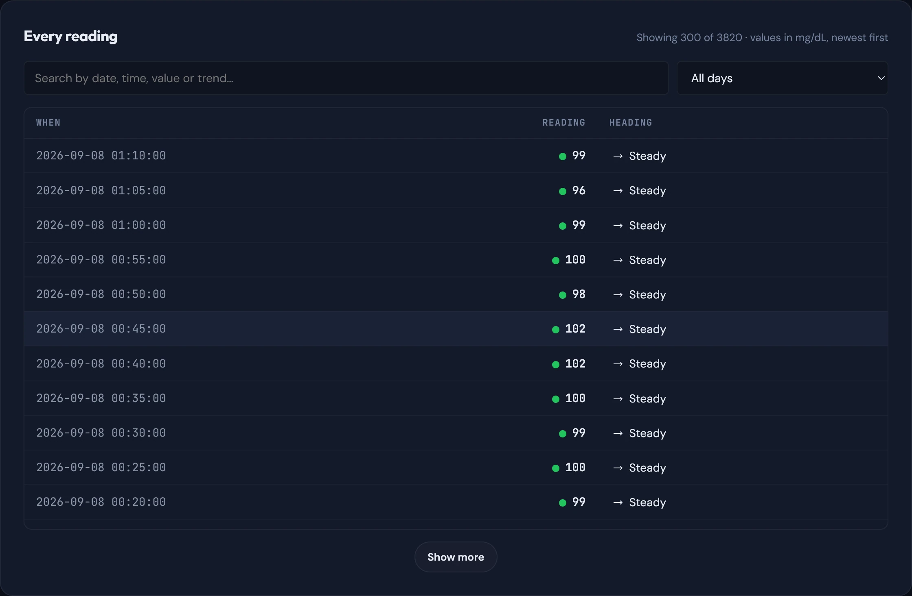Click the green status dot in 01:05:00 row
The height and width of the screenshot is (596, 912).
tap(563, 191)
